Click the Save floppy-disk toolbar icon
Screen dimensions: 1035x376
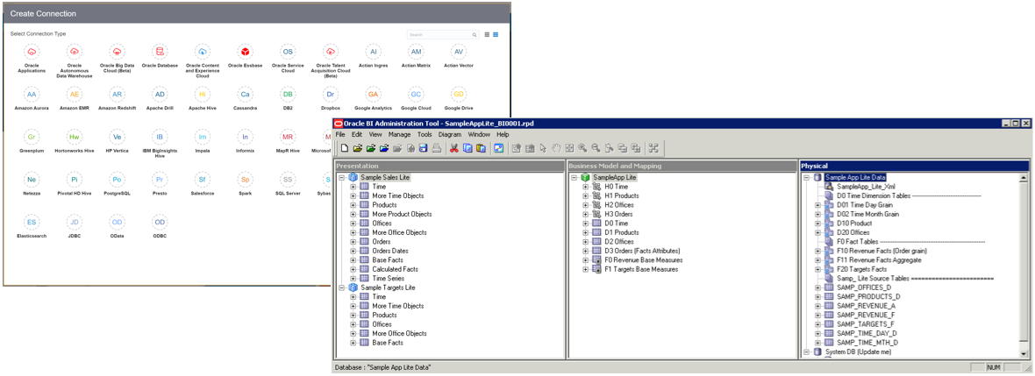pos(423,148)
